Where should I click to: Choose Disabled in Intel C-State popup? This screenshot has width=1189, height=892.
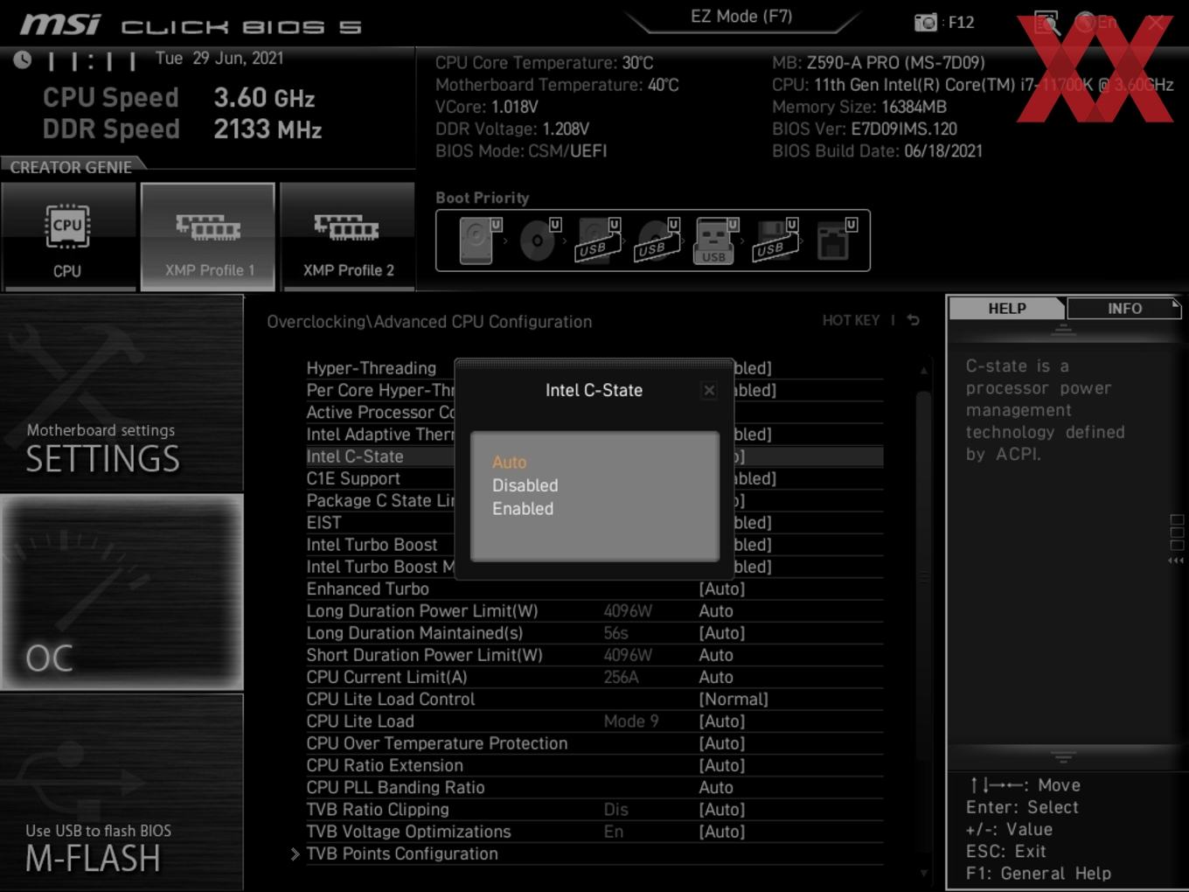525,485
